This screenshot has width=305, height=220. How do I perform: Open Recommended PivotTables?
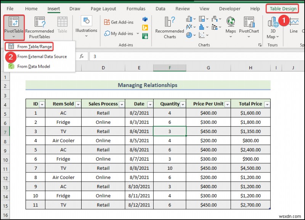click(40, 27)
